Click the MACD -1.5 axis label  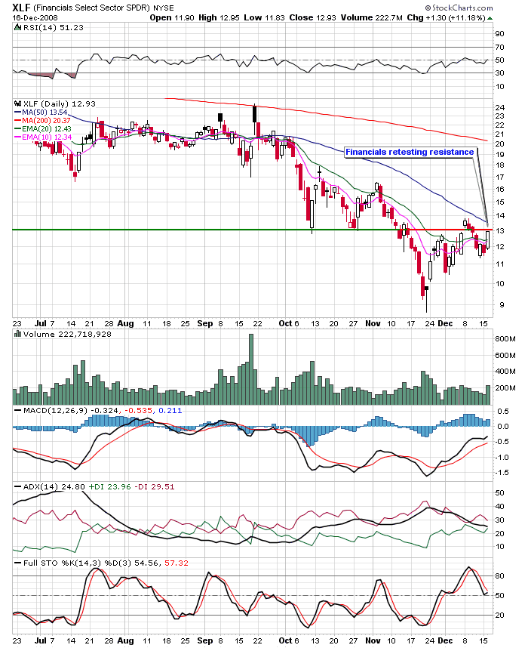tap(503, 473)
